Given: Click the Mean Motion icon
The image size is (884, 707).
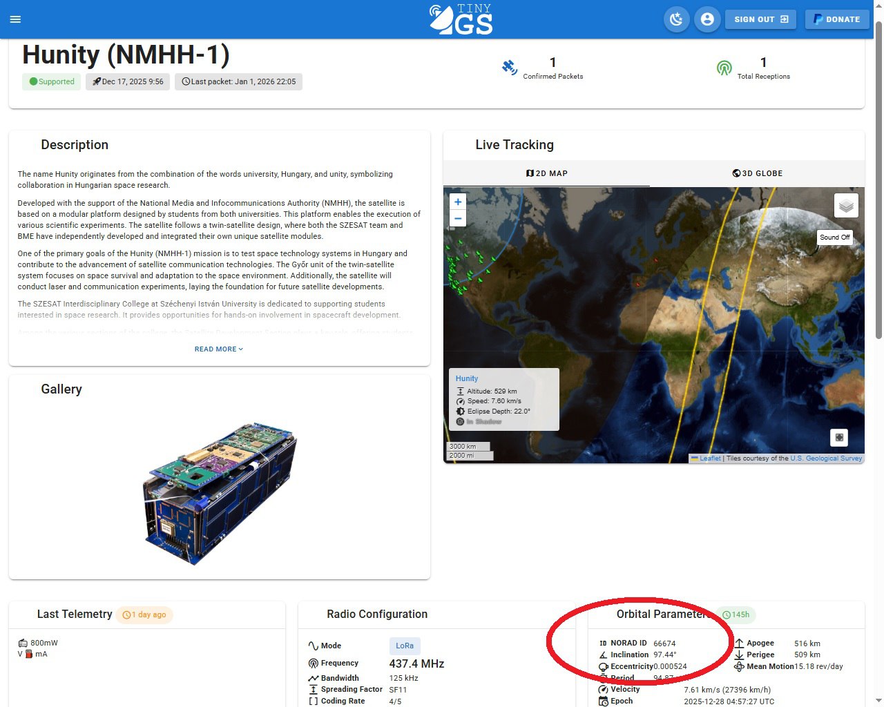Looking at the screenshot, I should [739, 667].
